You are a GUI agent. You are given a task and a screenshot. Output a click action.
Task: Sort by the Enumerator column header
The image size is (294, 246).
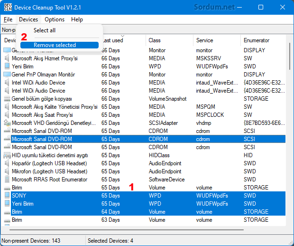[x=263, y=40]
